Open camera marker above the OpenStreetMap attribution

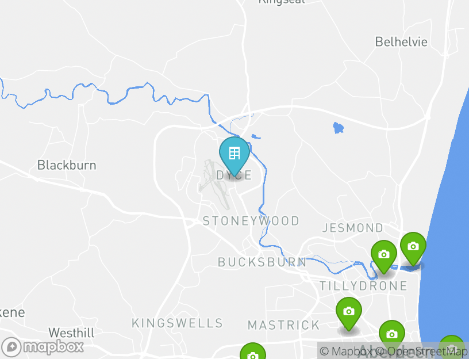[x=392, y=333]
